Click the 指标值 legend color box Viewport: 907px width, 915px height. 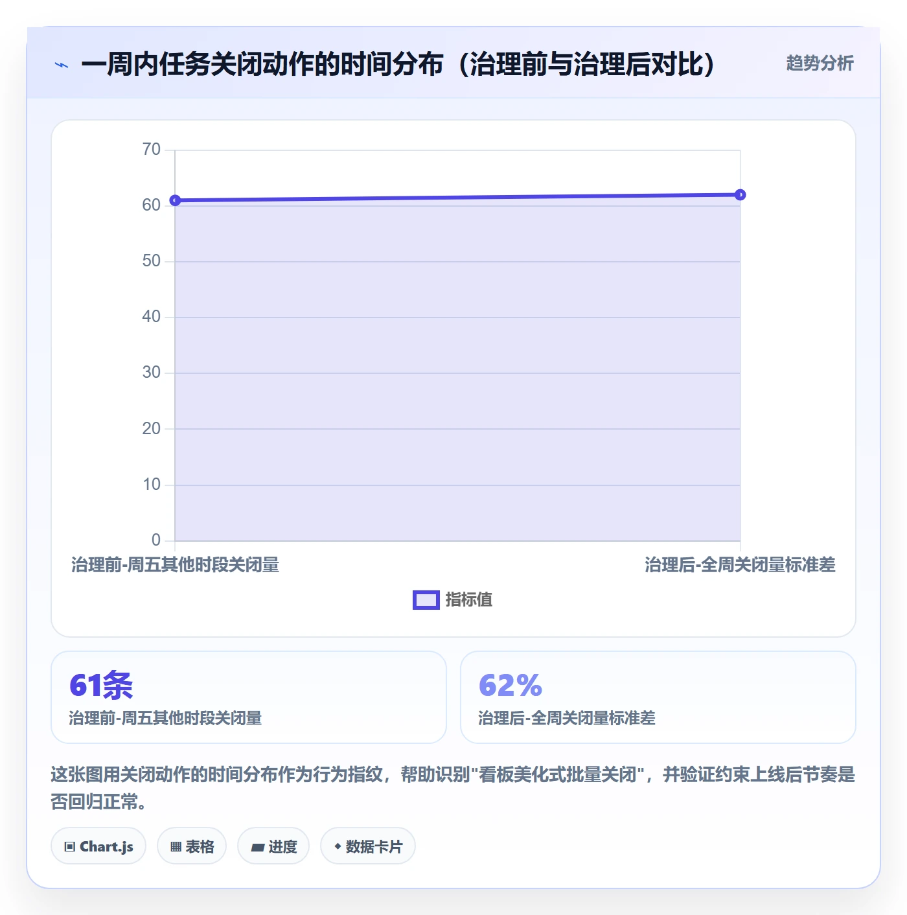click(426, 600)
